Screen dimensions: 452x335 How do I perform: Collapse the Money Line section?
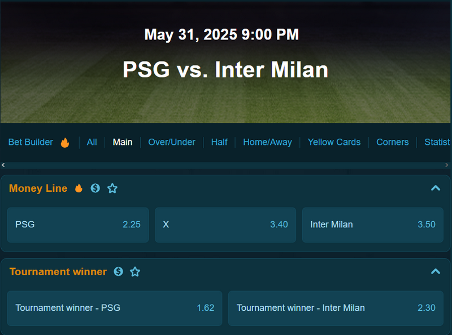tap(436, 188)
